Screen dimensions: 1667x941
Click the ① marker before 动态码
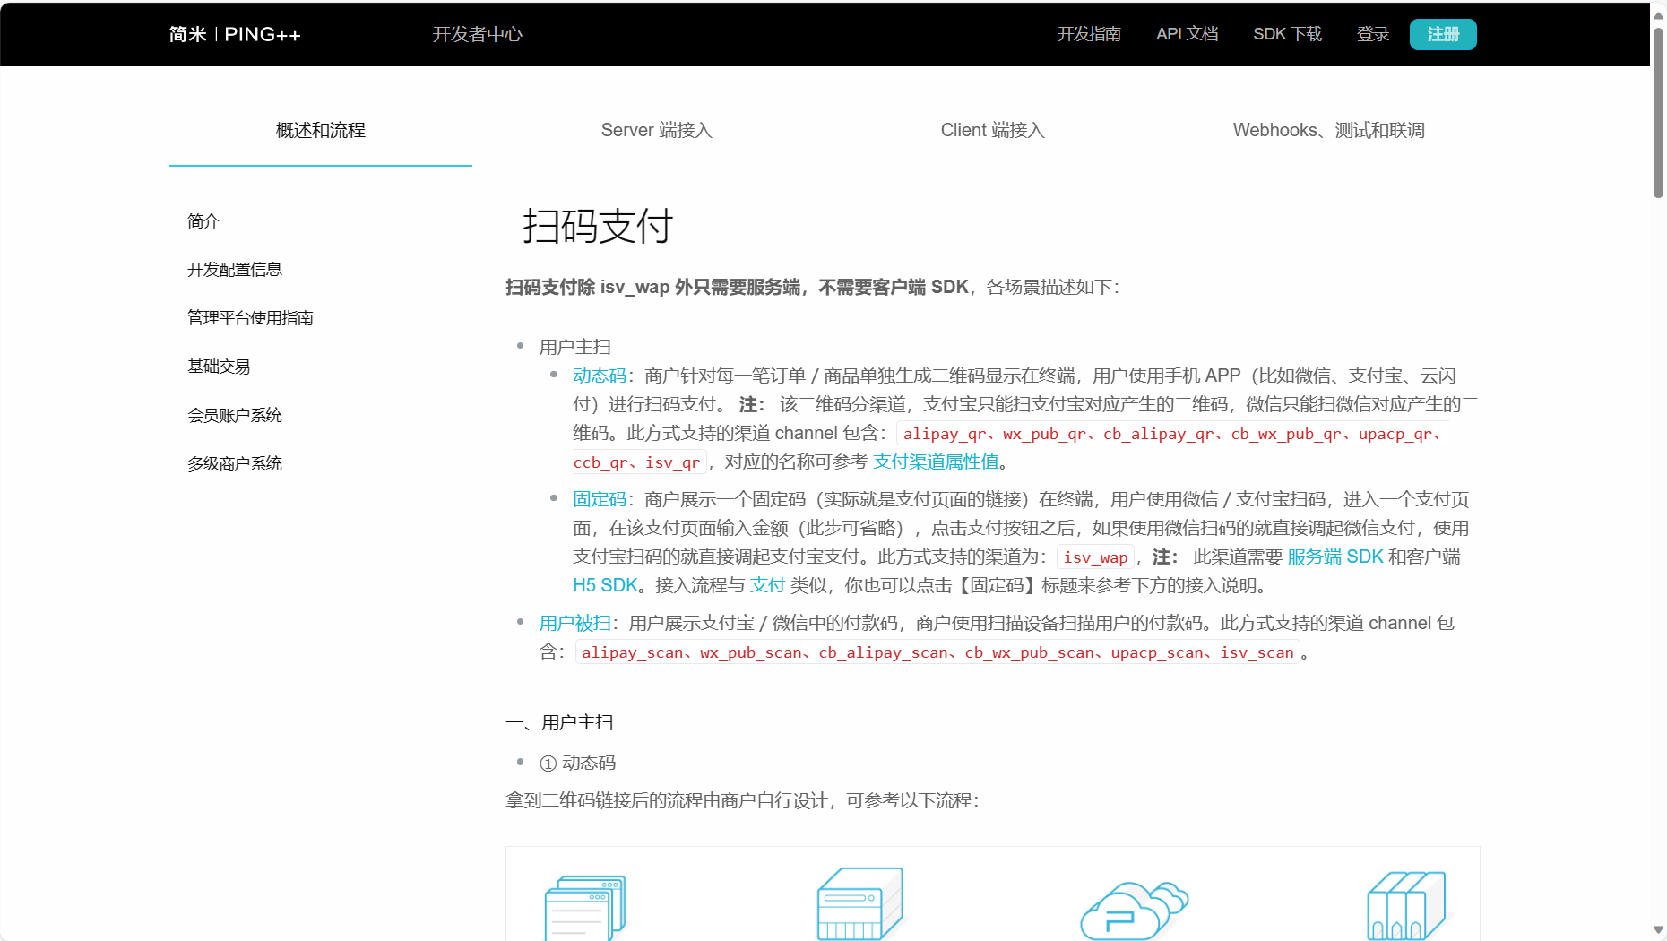click(547, 763)
